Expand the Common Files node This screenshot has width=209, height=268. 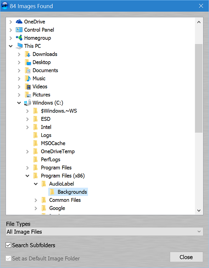36,200
